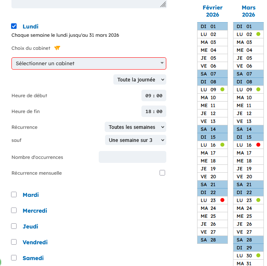This screenshot has height=266, width=267.
Task: Click green dot on LU 16 February
Action: 222,145
